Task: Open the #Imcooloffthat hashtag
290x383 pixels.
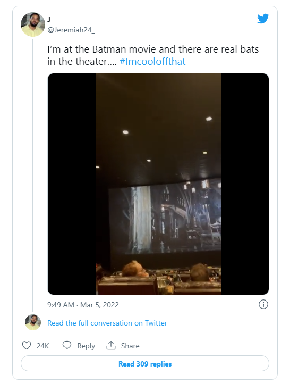Action: pos(152,62)
